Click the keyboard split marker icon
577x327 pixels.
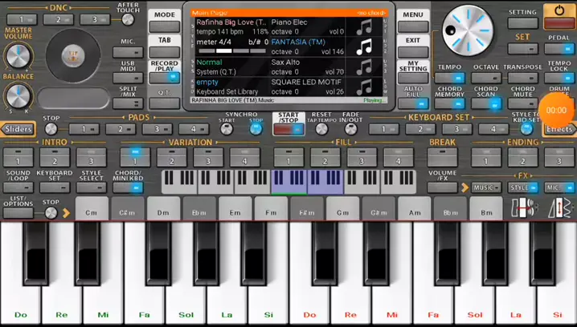[523, 209]
